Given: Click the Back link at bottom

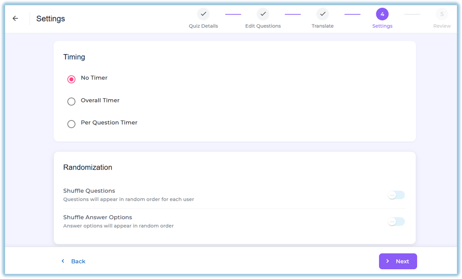Looking at the screenshot, I should (x=78, y=261).
